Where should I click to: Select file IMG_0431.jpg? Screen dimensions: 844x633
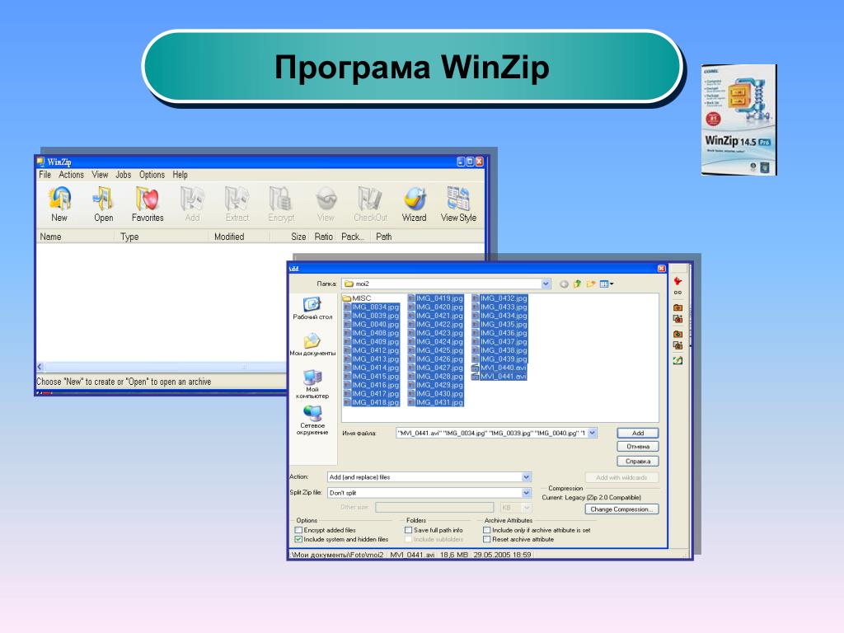(x=435, y=402)
